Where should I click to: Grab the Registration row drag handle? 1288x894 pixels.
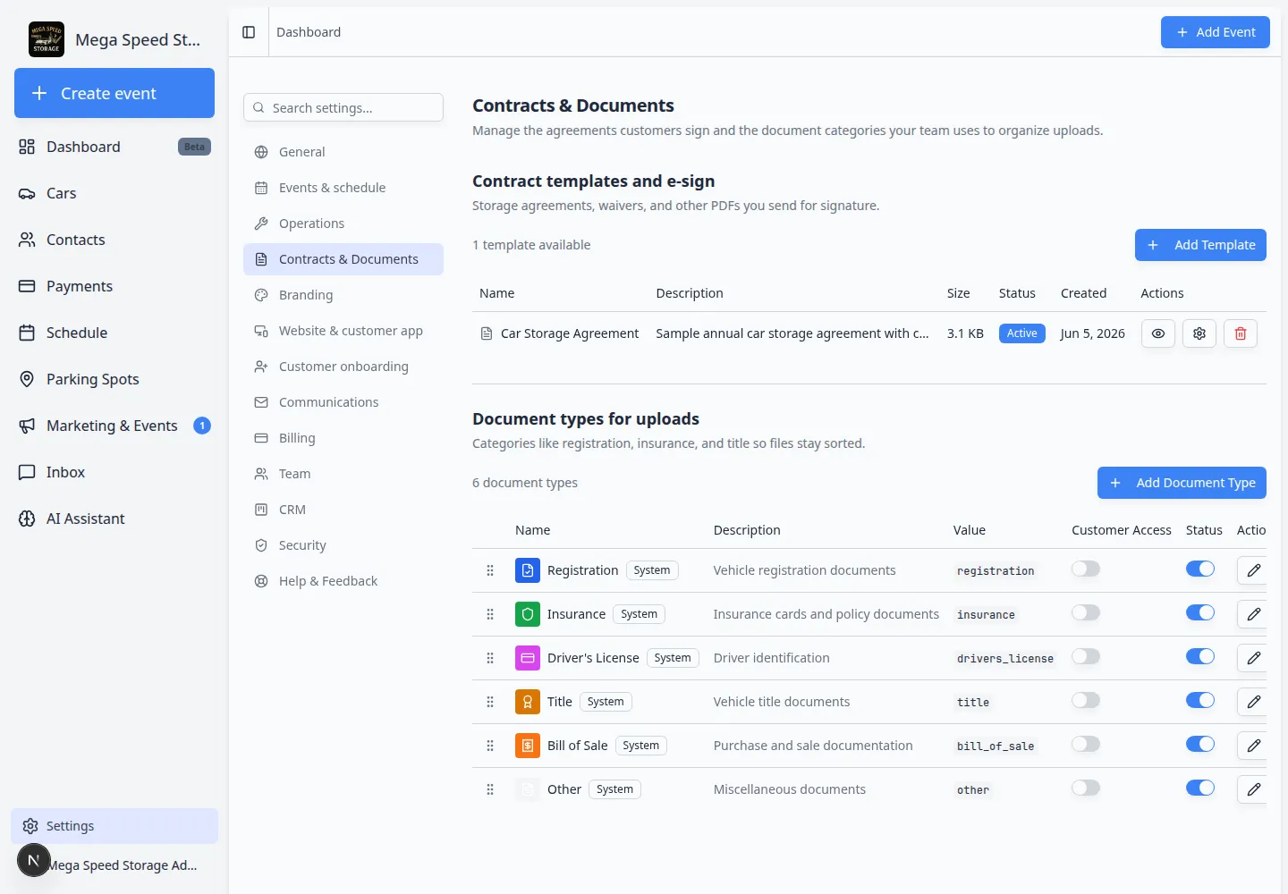[x=490, y=570]
